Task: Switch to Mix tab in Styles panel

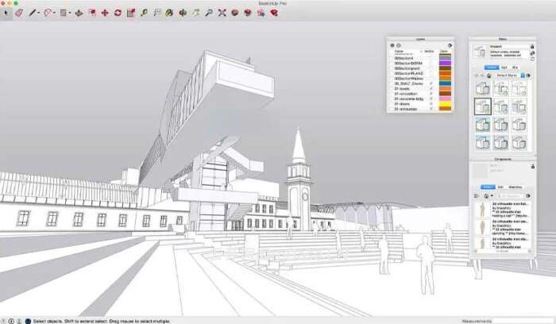Action: (515, 67)
